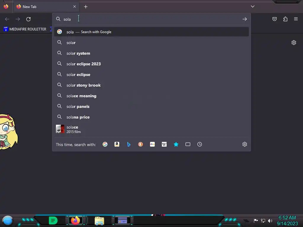Screen dimensions: 303x227
Task: Search open tabs using the tabs icon
Action: tap(188, 144)
